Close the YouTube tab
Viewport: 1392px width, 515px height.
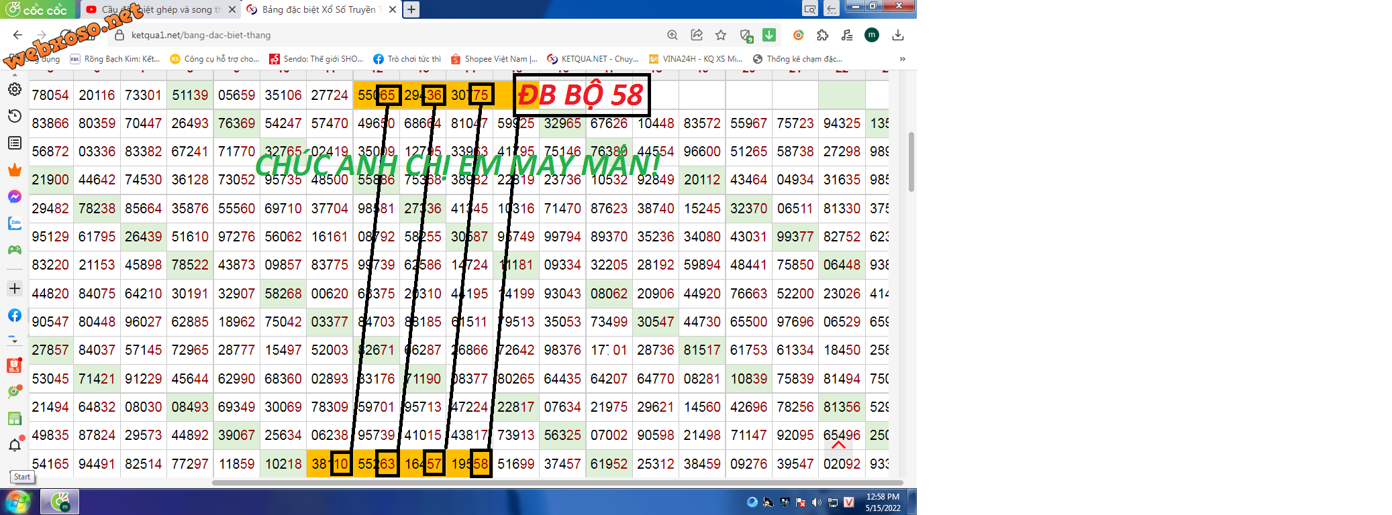232,9
